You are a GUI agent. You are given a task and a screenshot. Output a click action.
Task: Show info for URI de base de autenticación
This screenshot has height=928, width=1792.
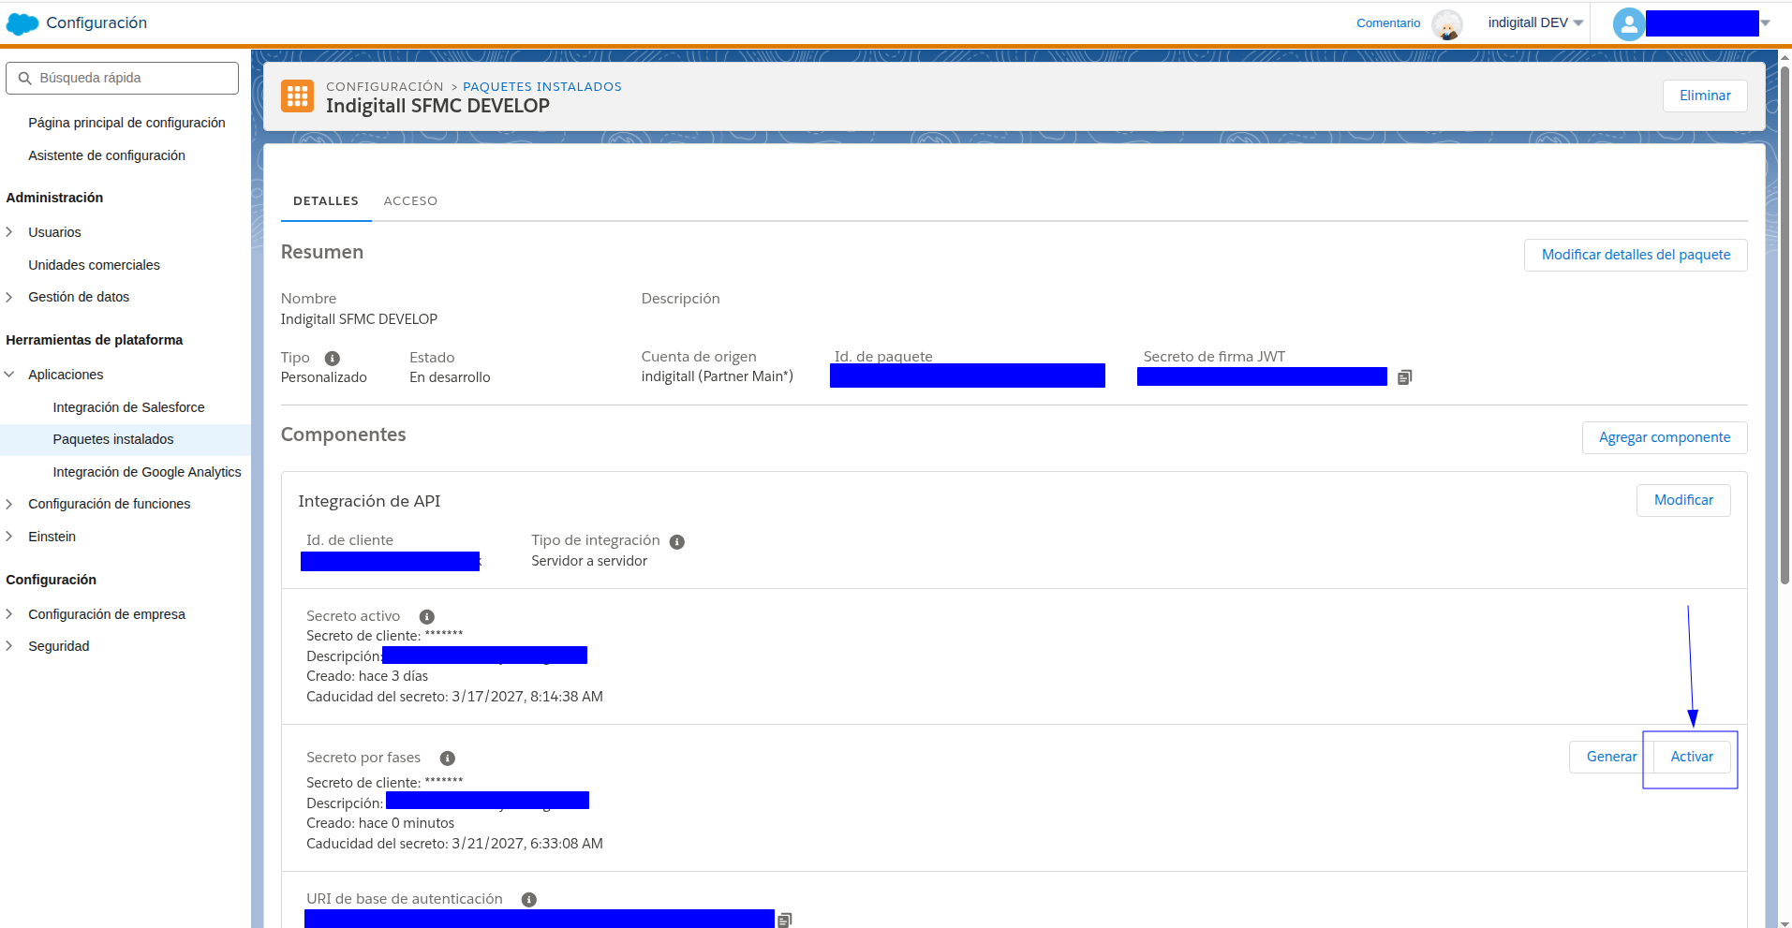pyautogui.click(x=529, y=900)
